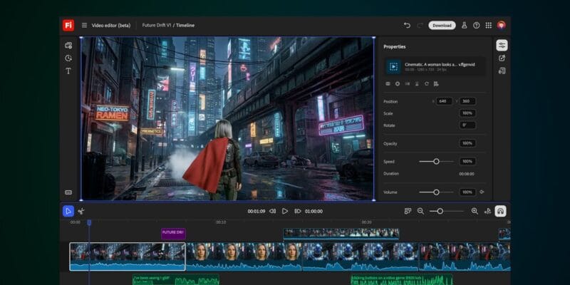Click the fourth clip action icon

point(417,84)
